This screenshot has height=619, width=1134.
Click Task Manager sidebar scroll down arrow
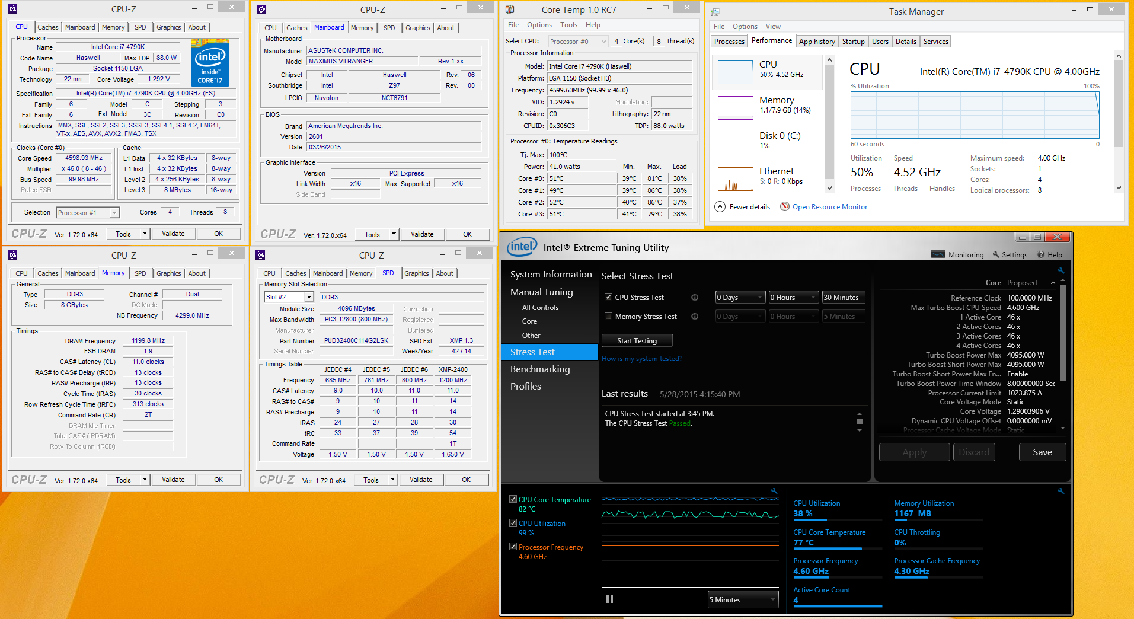pos(830,187)
